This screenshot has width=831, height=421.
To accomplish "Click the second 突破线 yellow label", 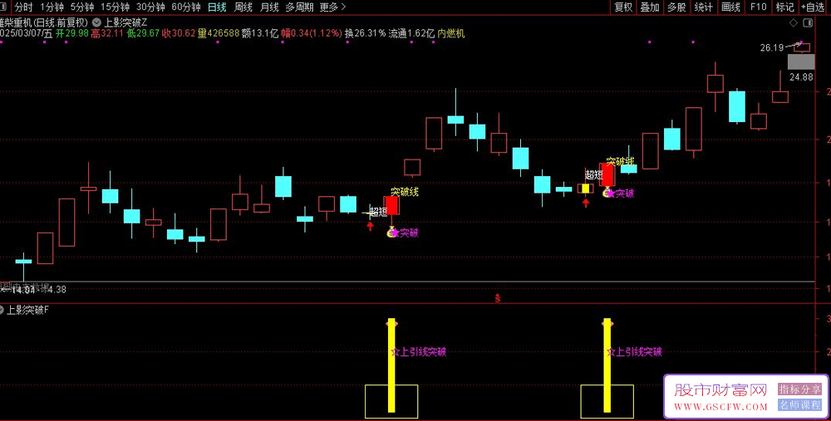I will coord(620,161).
